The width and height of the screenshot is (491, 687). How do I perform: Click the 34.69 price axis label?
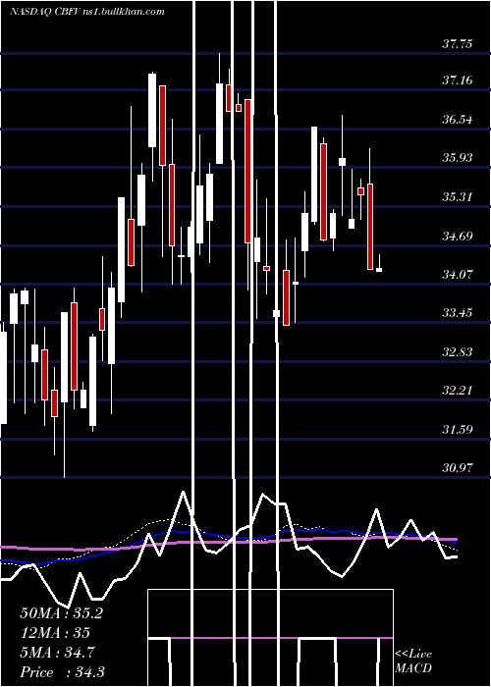458,237
